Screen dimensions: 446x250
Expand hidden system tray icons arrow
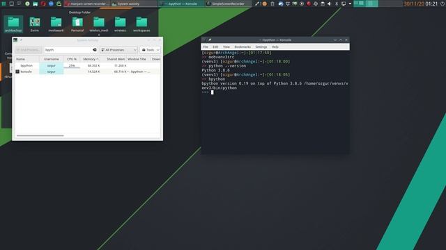(350, 3)
